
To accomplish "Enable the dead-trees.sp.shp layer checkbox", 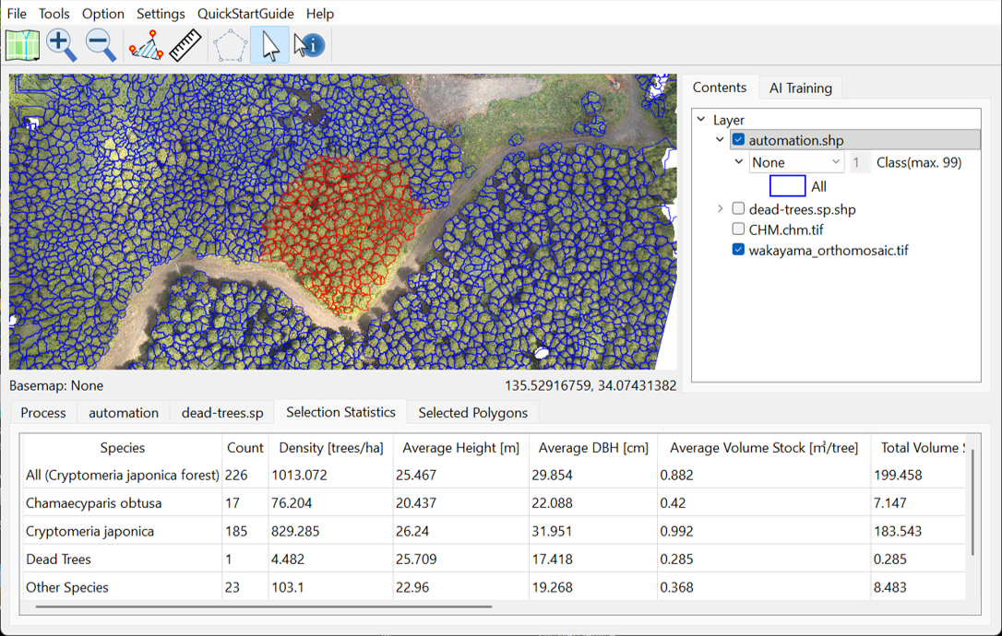I will (738, 209).
